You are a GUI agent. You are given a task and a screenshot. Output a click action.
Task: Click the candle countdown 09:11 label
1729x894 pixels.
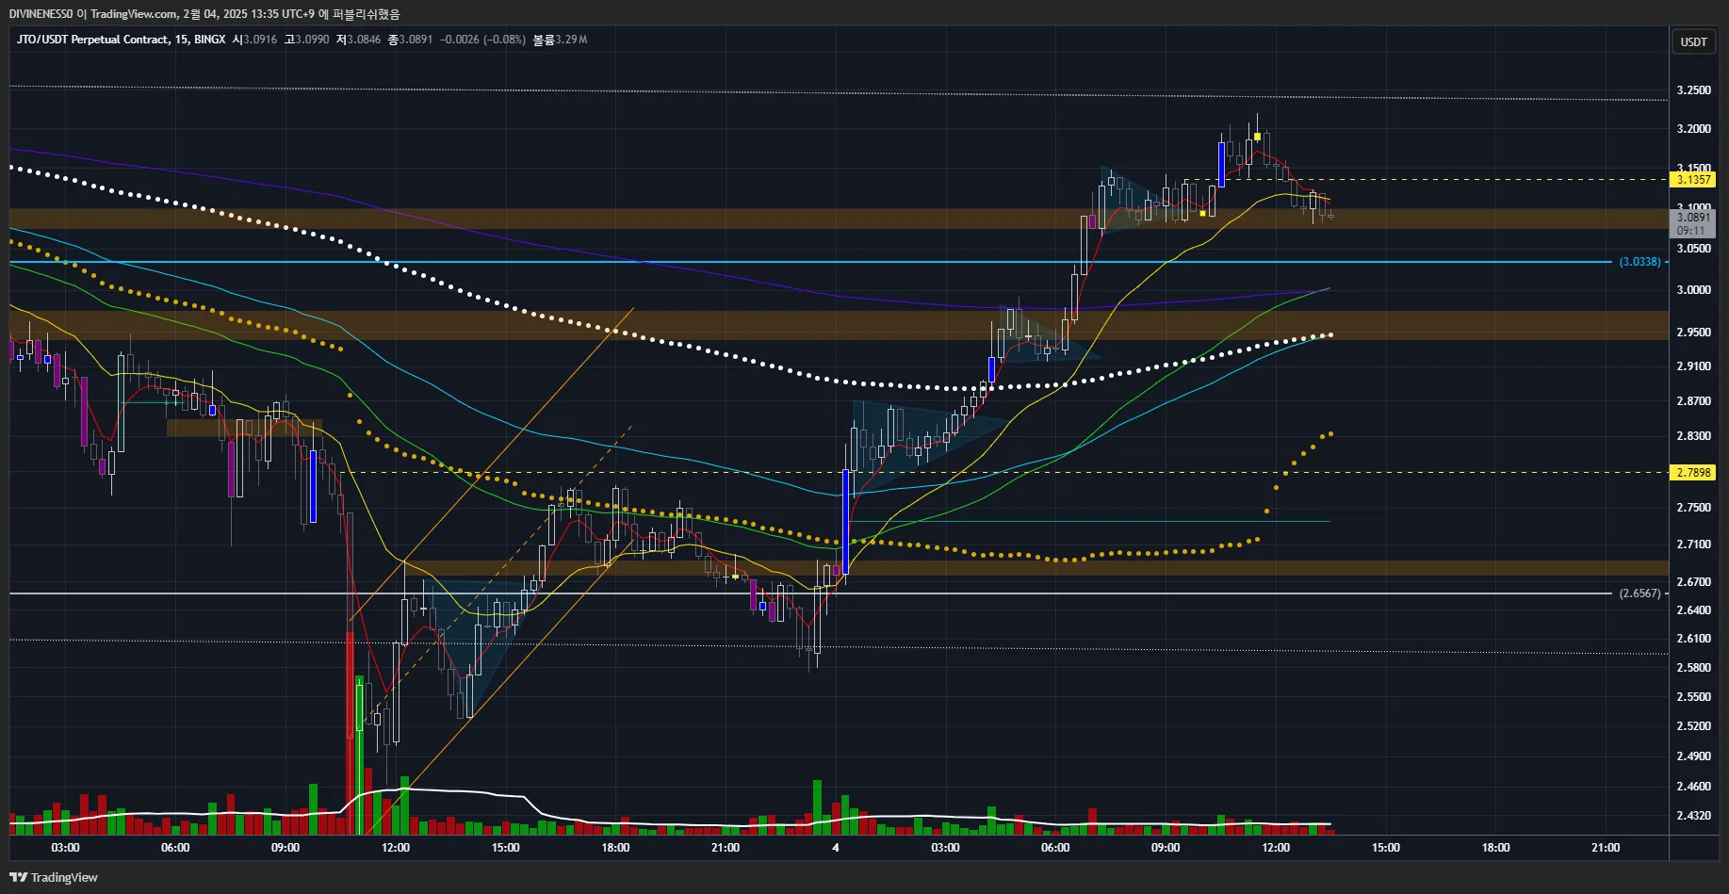tap(1691, 231)
